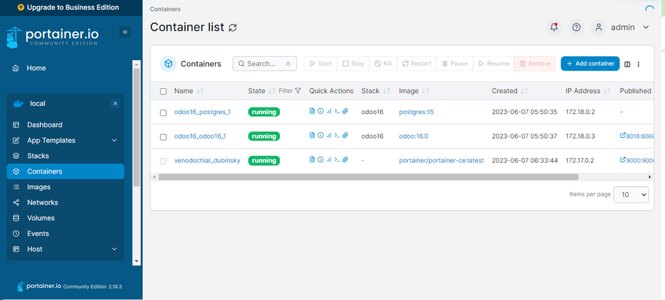
Task: Attach to the odoo16_postgres_1 container
Action: pos(345,111)
